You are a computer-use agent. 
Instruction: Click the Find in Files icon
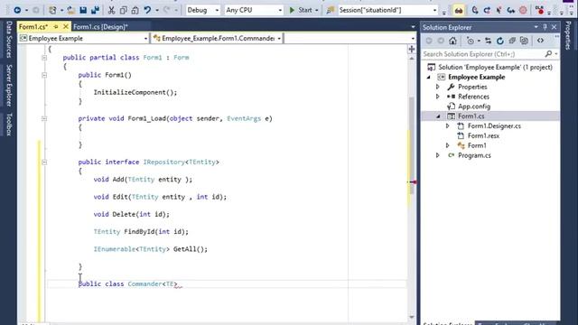coord(330,10)
